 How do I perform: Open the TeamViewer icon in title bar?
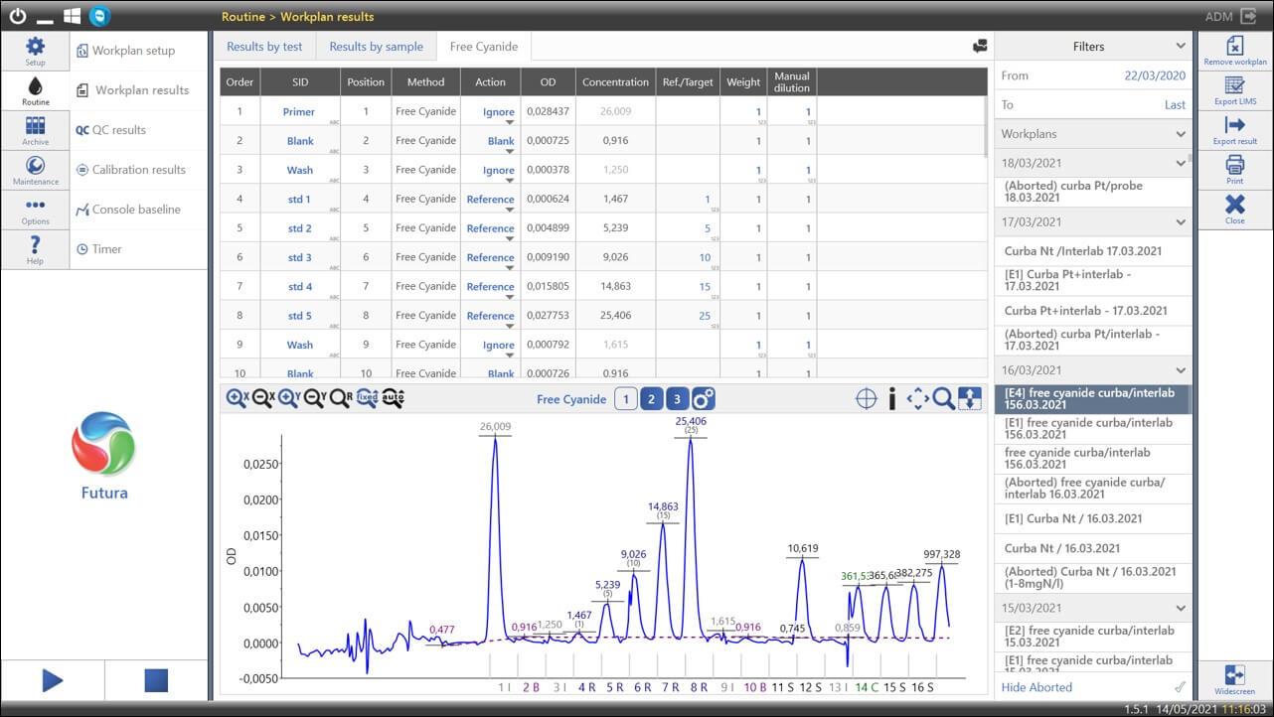click(x=99, y=16)
